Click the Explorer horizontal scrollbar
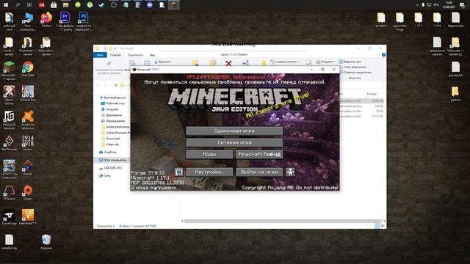 [283, 221]
